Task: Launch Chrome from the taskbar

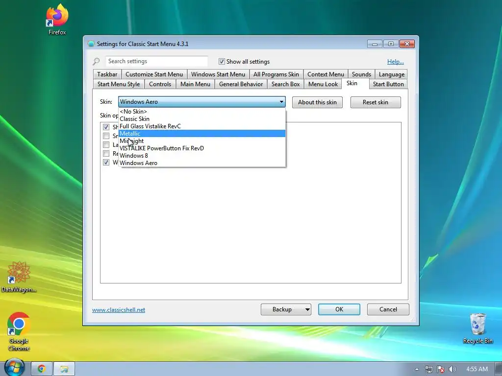Action: coord(41,369)
